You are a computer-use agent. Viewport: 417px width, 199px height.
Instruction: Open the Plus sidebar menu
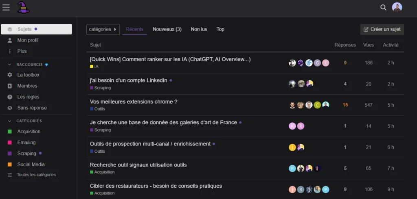(x=22, y=51)
